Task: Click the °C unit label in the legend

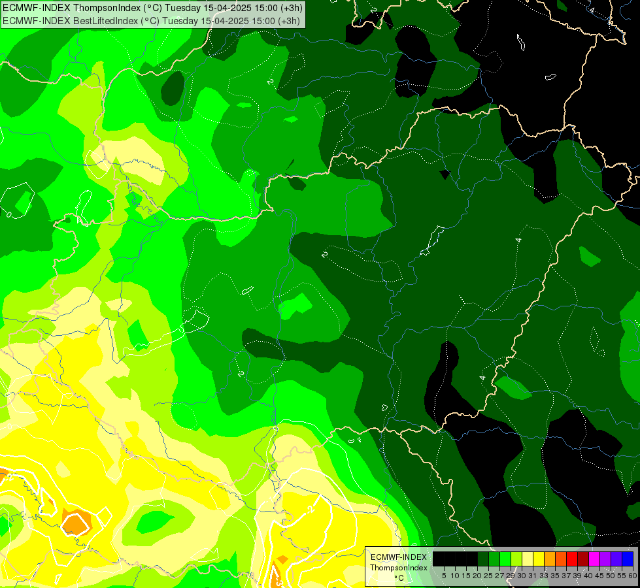Action: [399, 578]
